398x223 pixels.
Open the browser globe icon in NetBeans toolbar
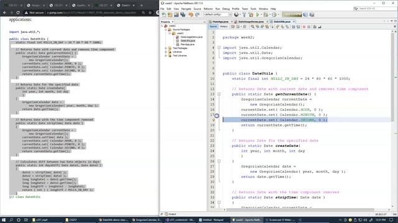(x=236, y=15)
